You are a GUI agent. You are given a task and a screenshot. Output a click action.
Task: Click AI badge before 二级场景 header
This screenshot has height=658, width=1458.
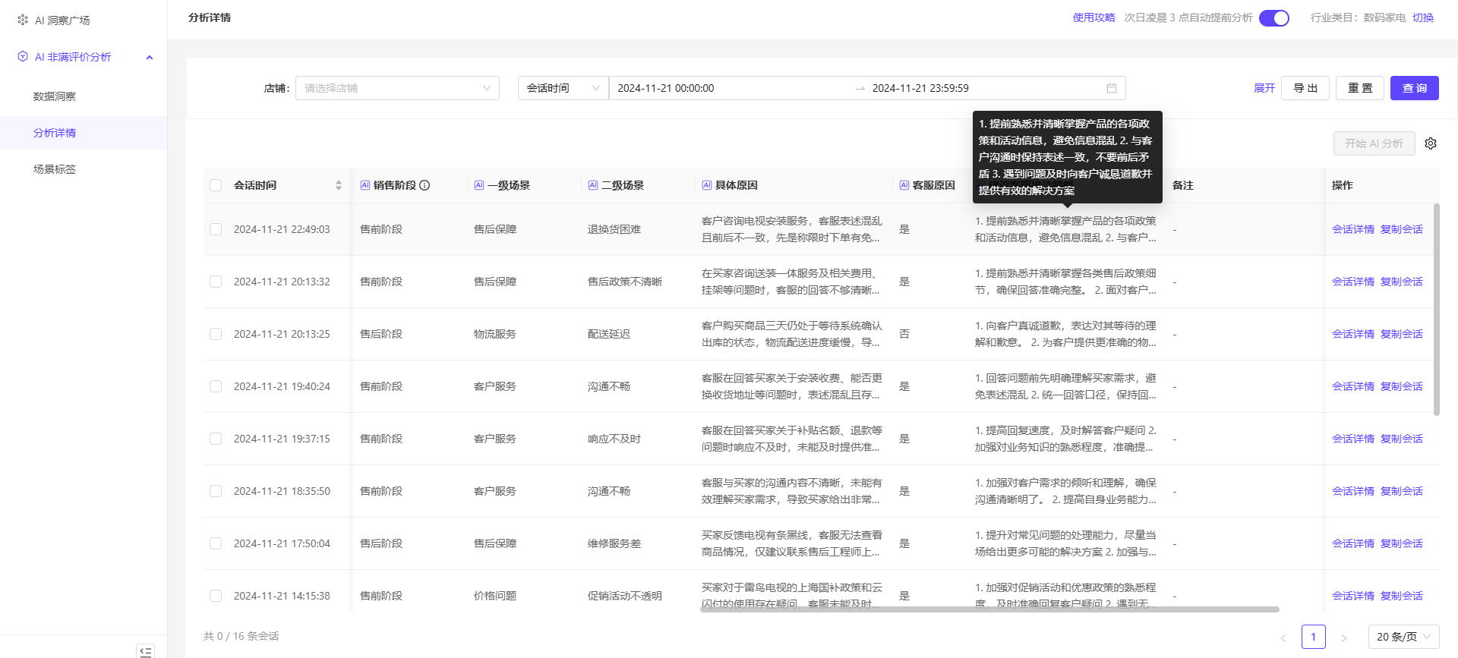point(592,185)
